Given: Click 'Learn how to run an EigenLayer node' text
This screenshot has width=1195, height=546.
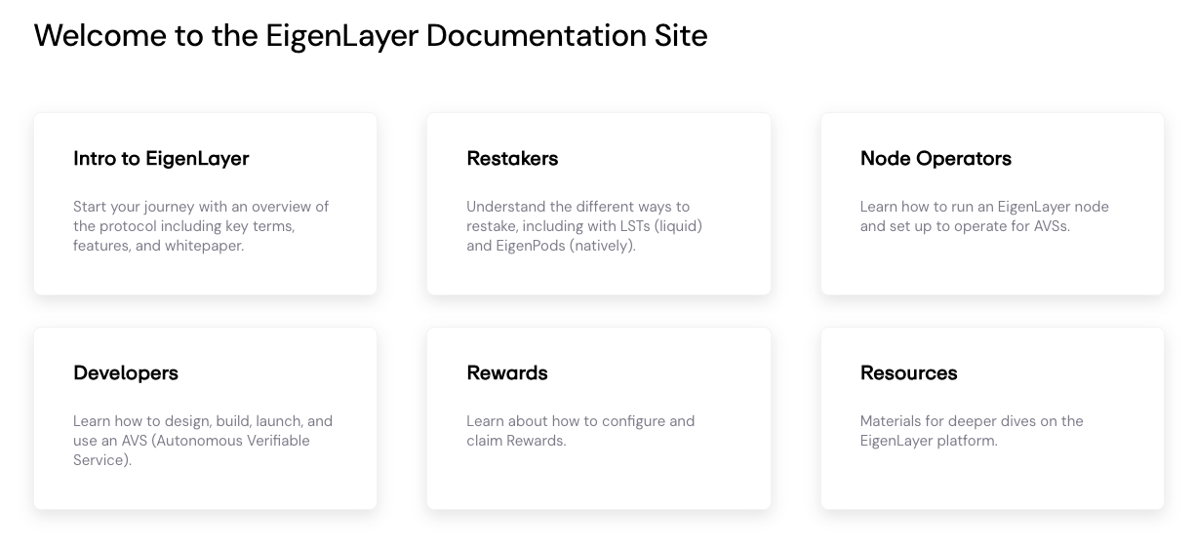Looking at the screenshot, I should (x=984, y=207).
